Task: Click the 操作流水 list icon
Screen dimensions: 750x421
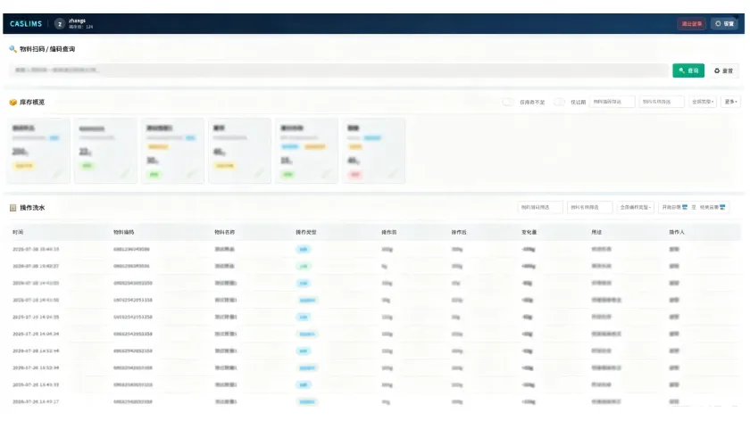Action: pos(12,208)
